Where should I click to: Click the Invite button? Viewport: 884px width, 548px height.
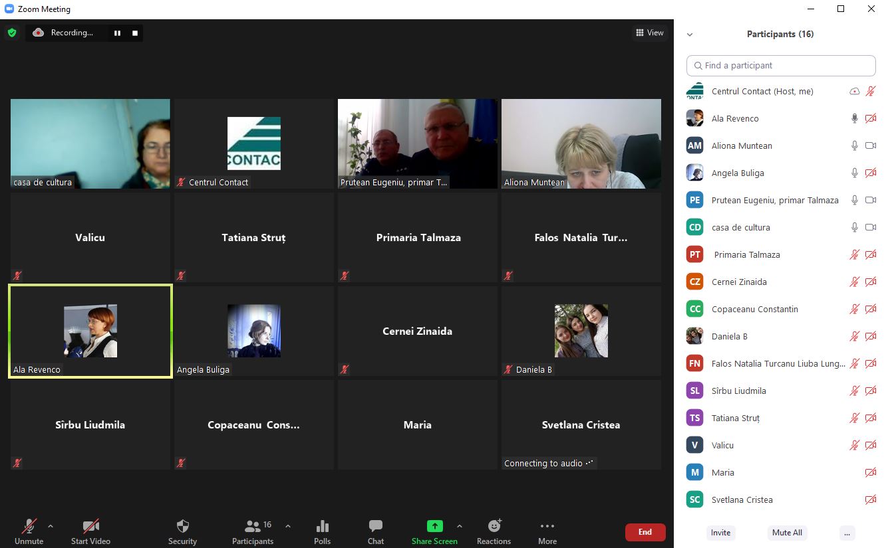tap(720, 533)
